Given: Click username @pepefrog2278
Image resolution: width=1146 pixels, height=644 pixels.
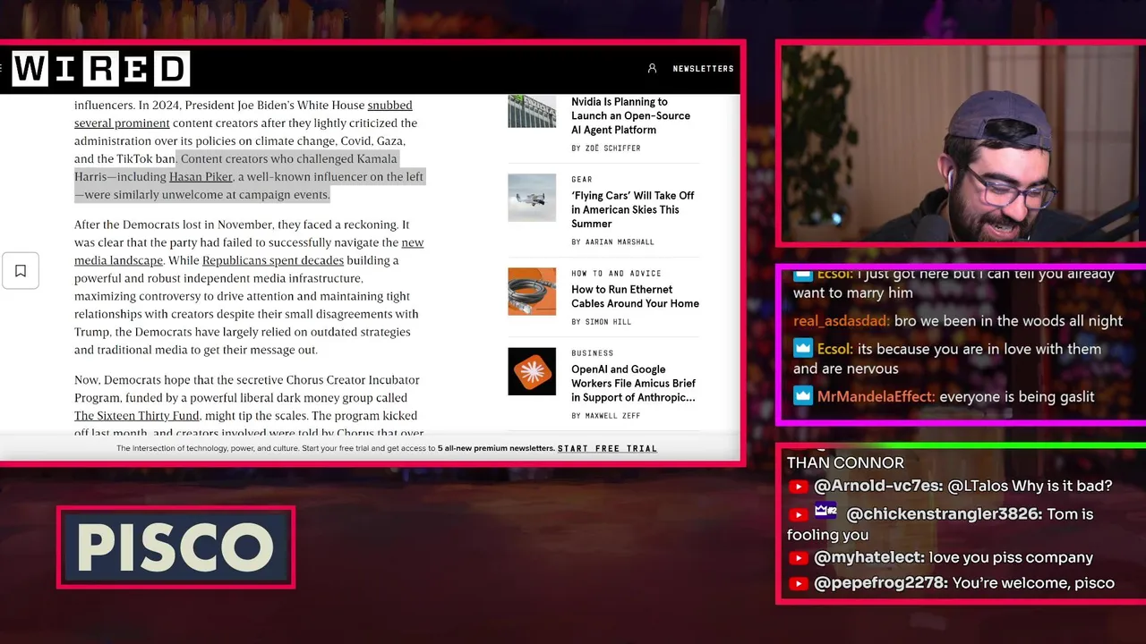Looking at the screenshot, I should point(881,583).
